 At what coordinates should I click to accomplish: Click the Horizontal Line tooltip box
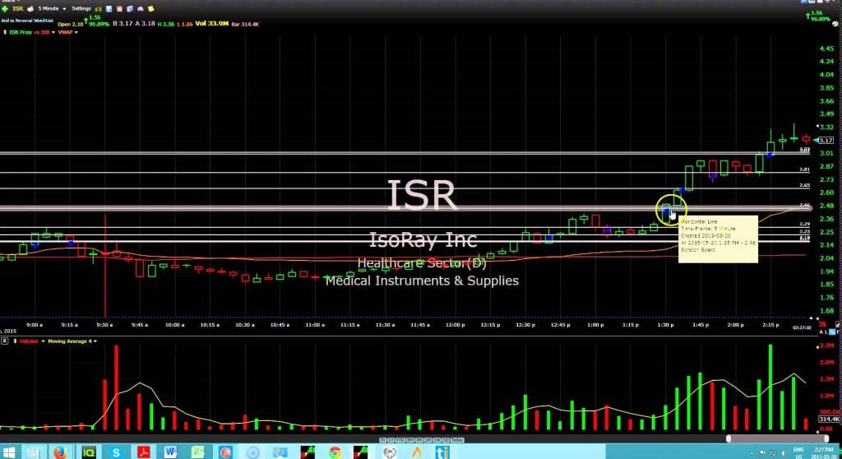(x=718, y=239)
